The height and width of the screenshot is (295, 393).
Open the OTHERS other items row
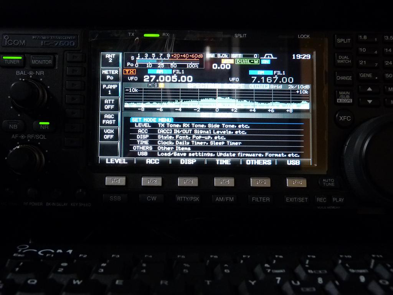click(x=217, y=149)
